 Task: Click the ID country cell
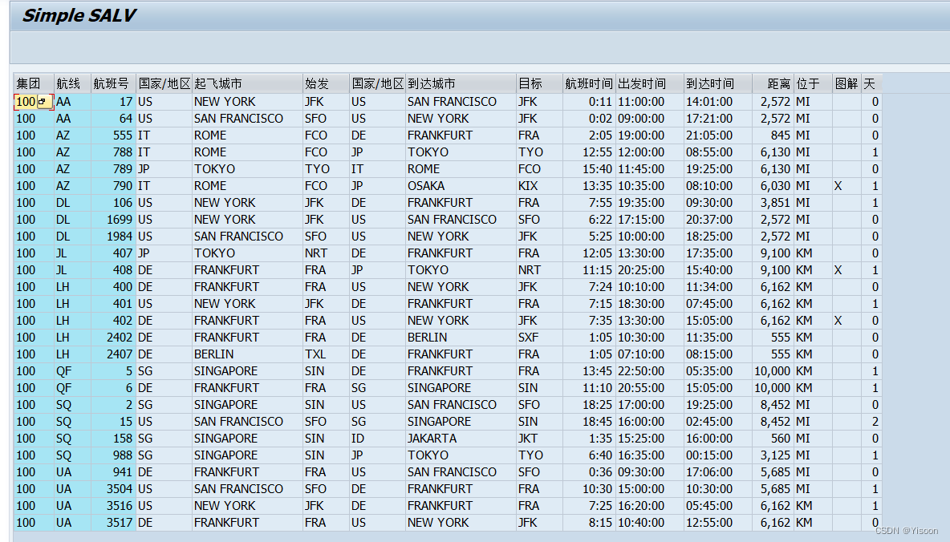point(377,439)
